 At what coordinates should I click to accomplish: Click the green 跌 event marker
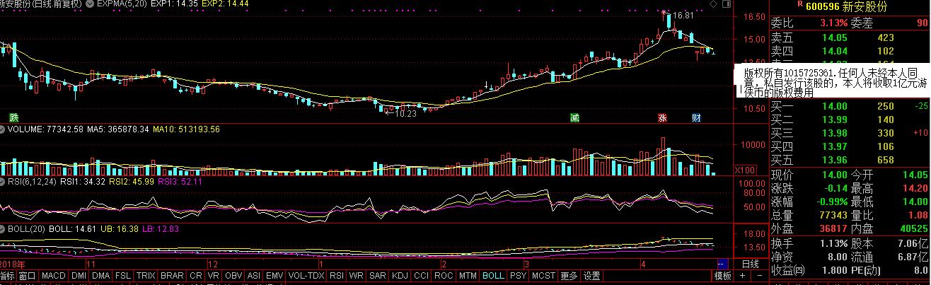[12, 117]
